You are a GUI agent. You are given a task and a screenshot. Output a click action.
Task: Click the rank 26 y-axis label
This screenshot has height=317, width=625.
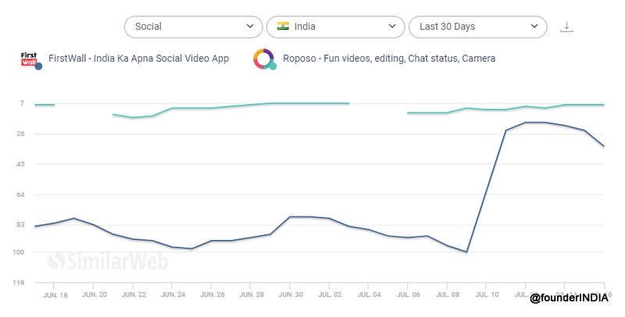(x=20, y=134)
